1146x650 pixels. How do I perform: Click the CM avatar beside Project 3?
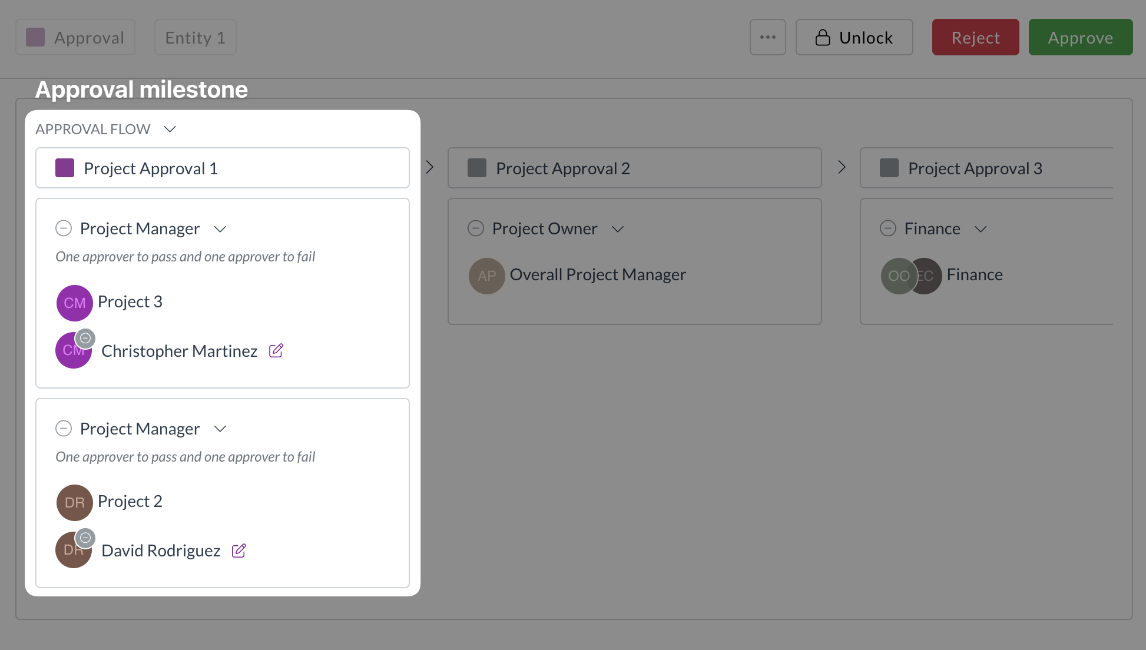pos(75,303)
